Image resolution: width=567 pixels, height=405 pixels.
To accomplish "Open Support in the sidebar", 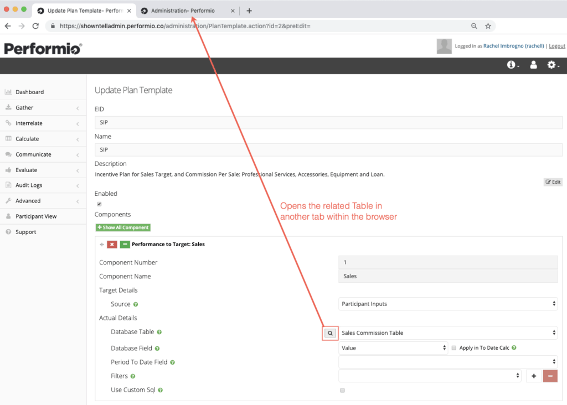I will [x=43, y=232].
